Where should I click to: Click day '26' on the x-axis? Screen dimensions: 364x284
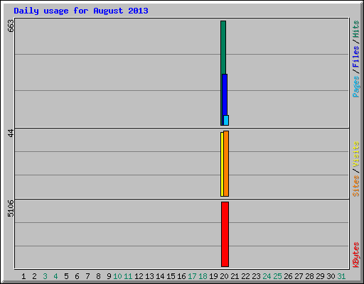click(x=288, y=276)
